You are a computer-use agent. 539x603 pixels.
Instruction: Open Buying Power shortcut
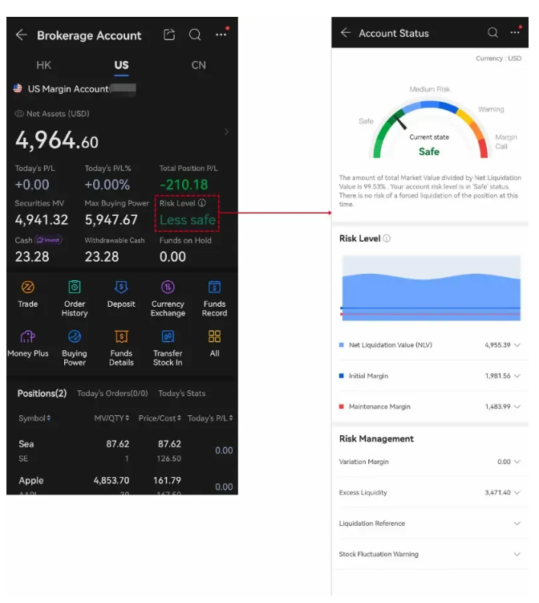pyautogui.click(x=75, y=348)
